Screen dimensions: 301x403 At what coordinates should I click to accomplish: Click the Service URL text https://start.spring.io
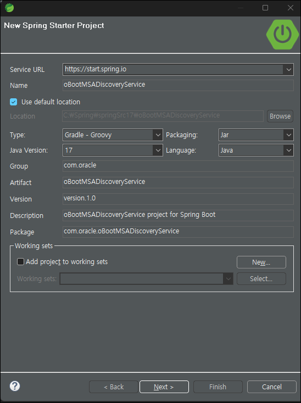(x=96, y=69)
